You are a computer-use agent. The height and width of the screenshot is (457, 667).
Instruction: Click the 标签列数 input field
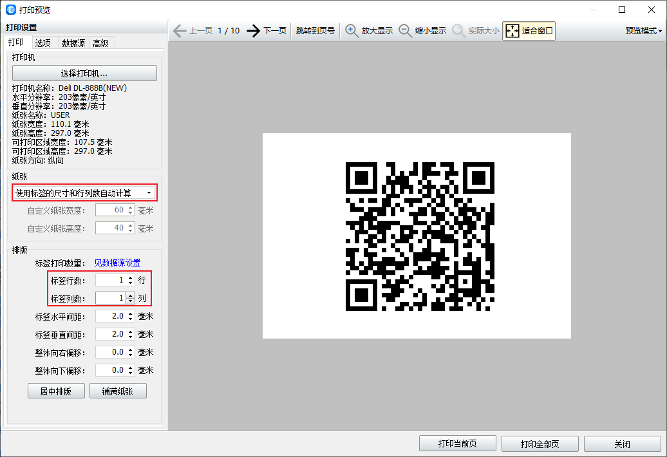111,298
